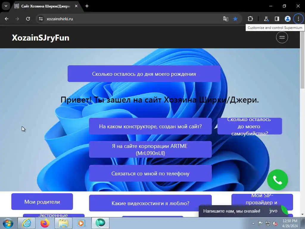This screenshot has width=305, height=229.
Task: Go back with the browser back arrow
Action: click(x=7, y=19)
